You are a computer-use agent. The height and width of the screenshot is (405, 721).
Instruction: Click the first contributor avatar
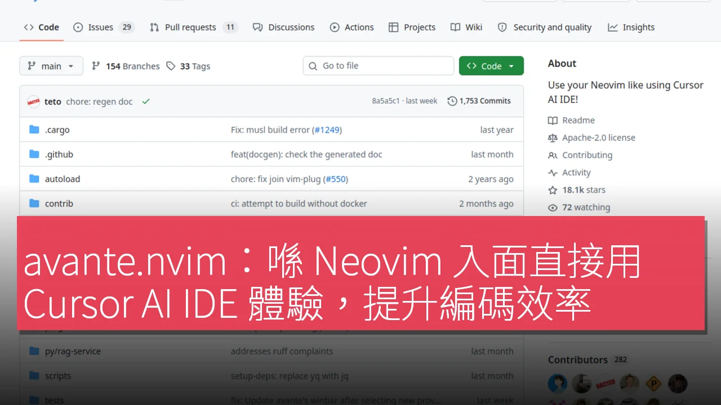click(x=558, y=384)
